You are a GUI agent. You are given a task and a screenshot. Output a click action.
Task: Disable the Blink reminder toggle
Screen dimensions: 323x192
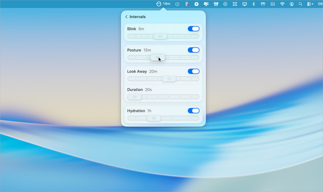click(x=193, y=28)
